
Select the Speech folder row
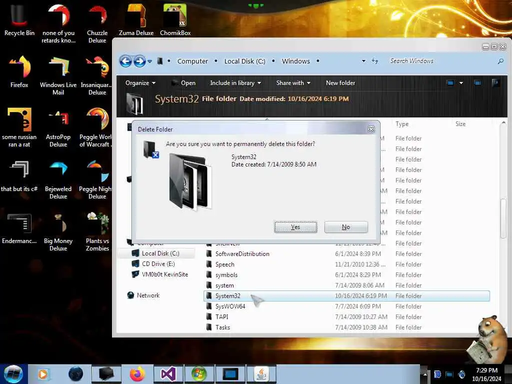346,264
